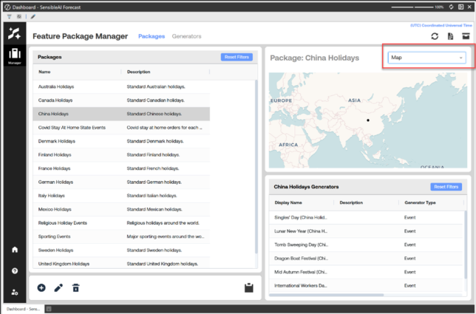Image resolution: width=476 pixels, height=314 pixels.
Task: Add a new package with plus icon
Action: 41,287
